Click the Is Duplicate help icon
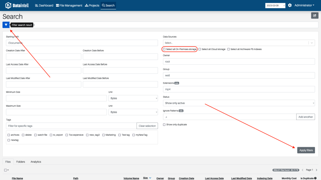Image resolution: width=321 pixels, height=180 pixels. [x=315, y=178]
